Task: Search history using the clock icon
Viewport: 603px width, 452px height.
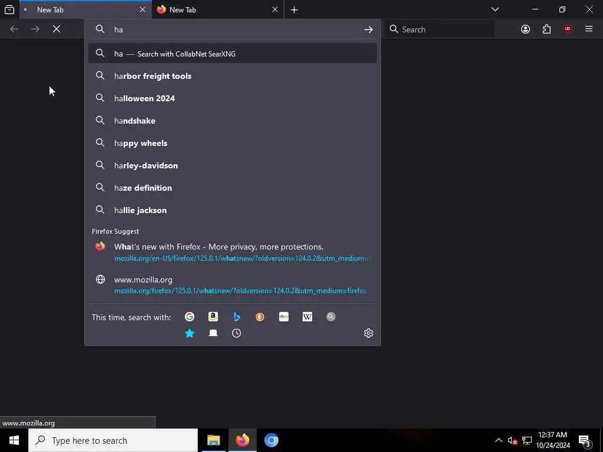Action: pos(237,333)
